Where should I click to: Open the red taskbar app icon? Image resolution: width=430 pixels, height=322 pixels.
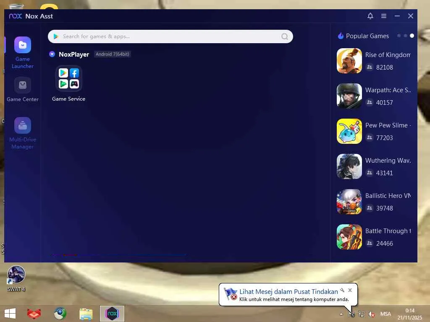coord(34,314)
